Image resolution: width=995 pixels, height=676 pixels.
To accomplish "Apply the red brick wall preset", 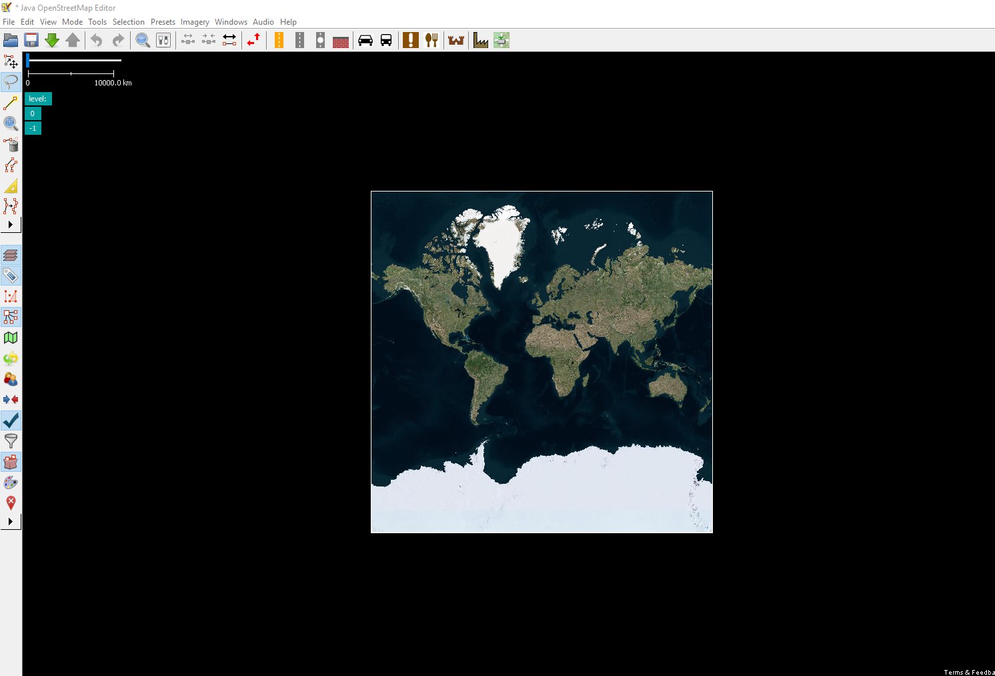I will tap(341, 41).
